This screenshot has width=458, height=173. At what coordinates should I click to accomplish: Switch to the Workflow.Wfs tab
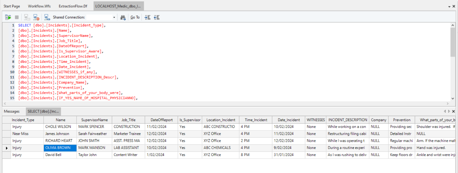pos(39,6)
